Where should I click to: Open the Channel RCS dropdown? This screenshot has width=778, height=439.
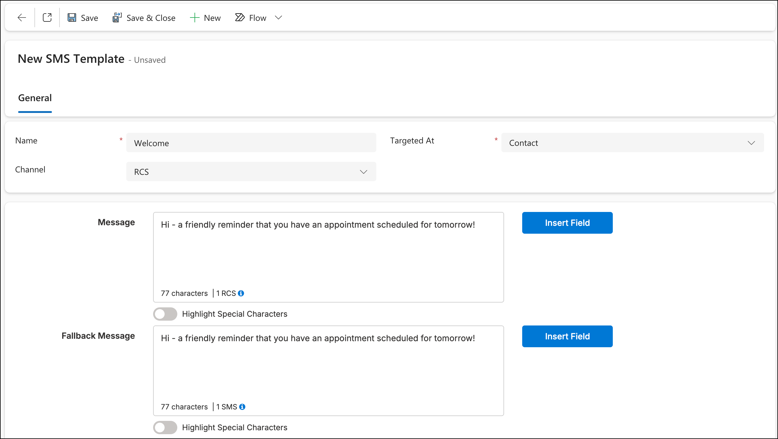point(251,172)
